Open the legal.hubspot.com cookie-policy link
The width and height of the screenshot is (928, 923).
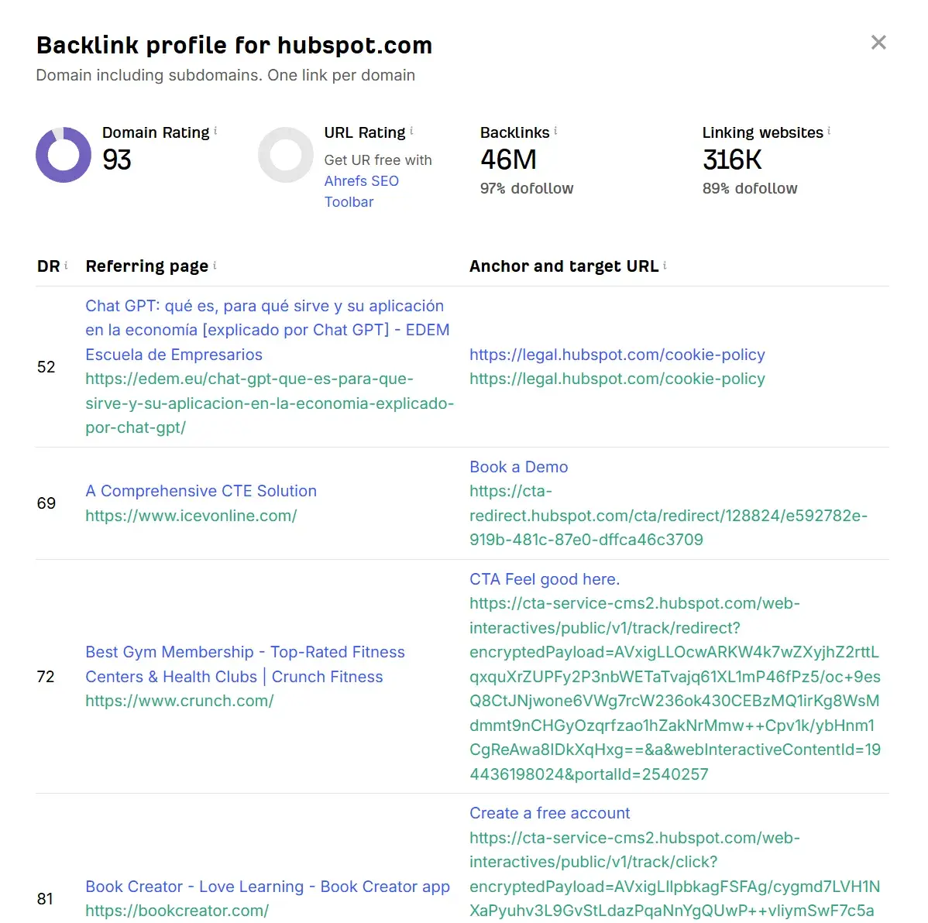pos(617,355)
